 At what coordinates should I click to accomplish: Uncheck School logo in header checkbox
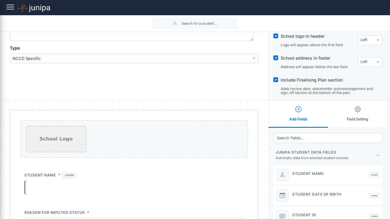(x=276, y=36)
